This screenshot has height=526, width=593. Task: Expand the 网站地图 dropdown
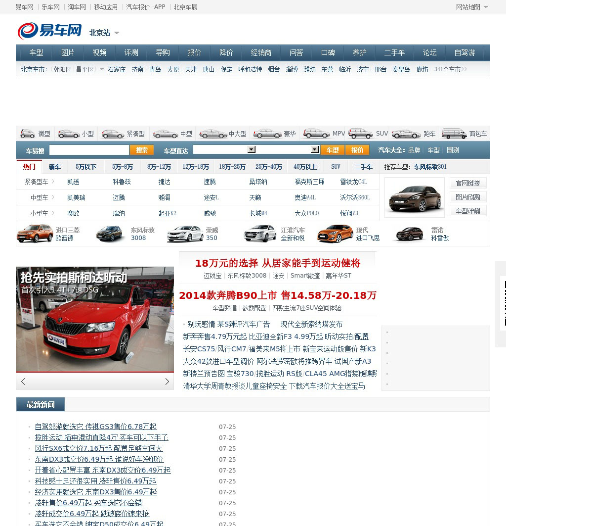(486, 7)
